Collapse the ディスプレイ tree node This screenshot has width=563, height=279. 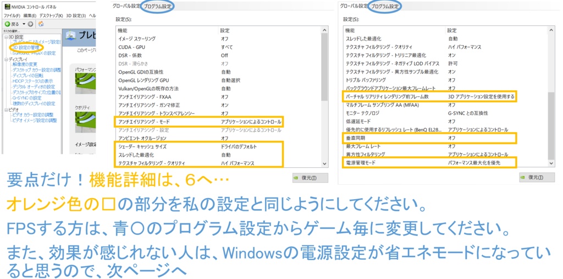click(x=5, y=59)
